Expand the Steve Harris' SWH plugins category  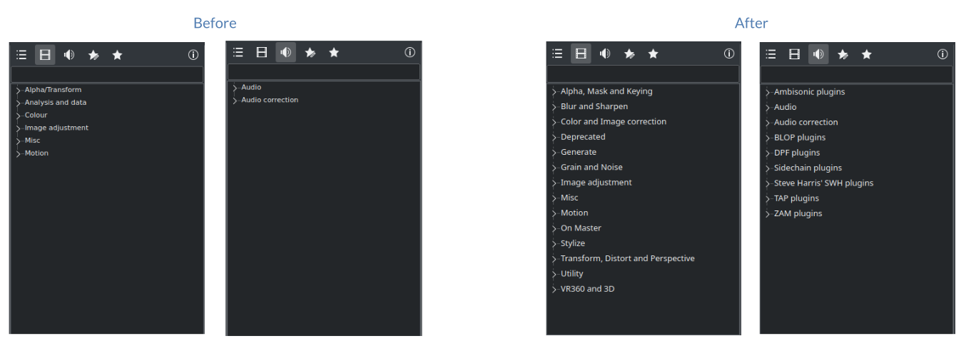click(768, 183)
